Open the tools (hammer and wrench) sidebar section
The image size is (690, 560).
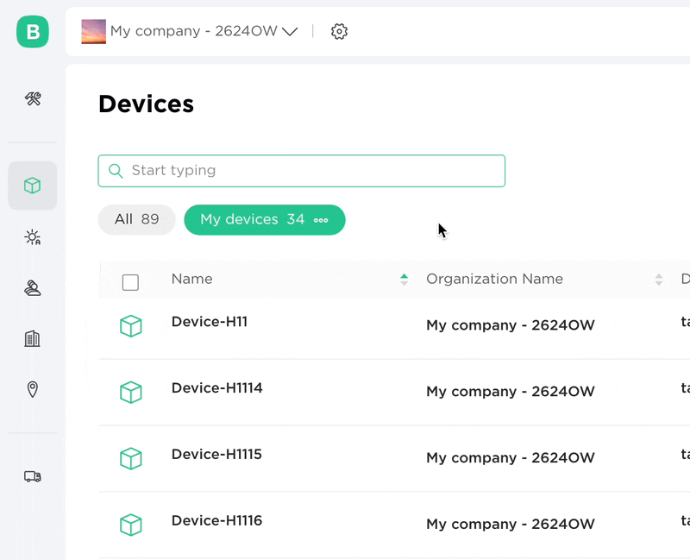pos(33,99)
